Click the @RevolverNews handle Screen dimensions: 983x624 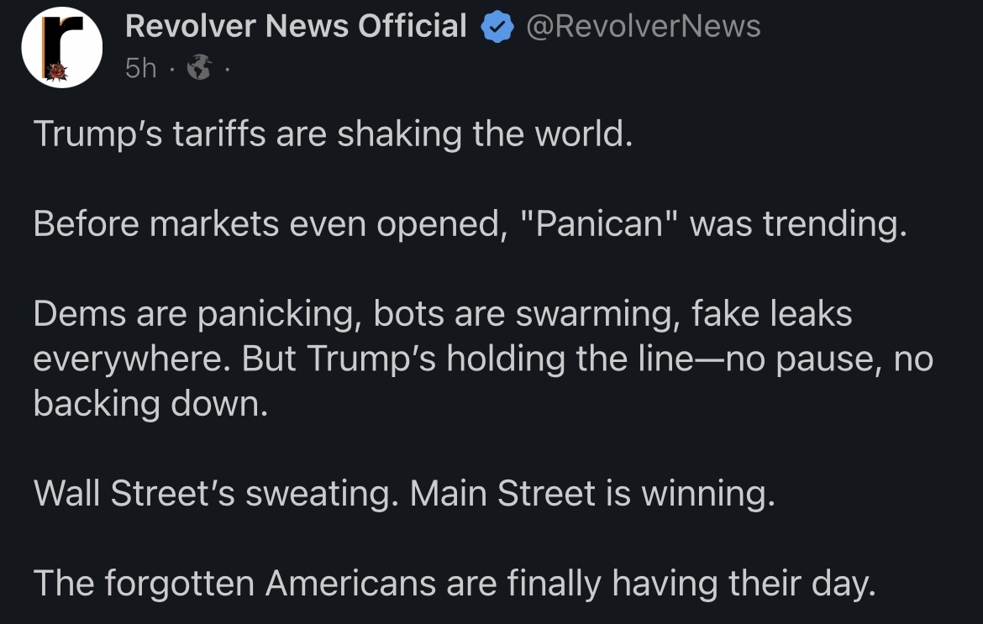[x=643, y=27]
